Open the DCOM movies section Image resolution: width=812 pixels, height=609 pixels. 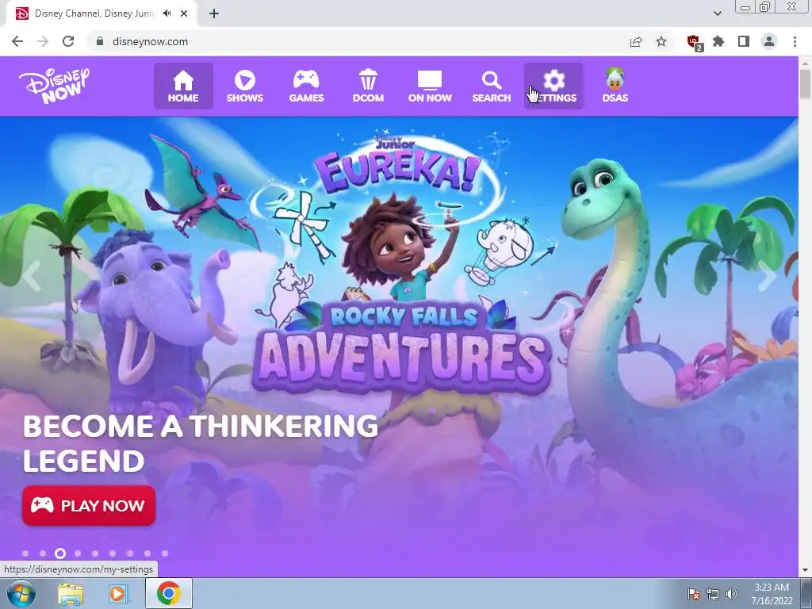tap(368, 86)
